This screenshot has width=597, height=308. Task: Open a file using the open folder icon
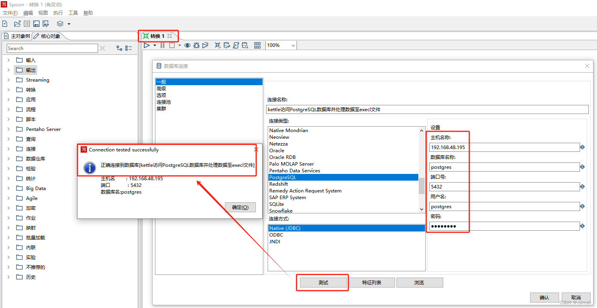17,24
